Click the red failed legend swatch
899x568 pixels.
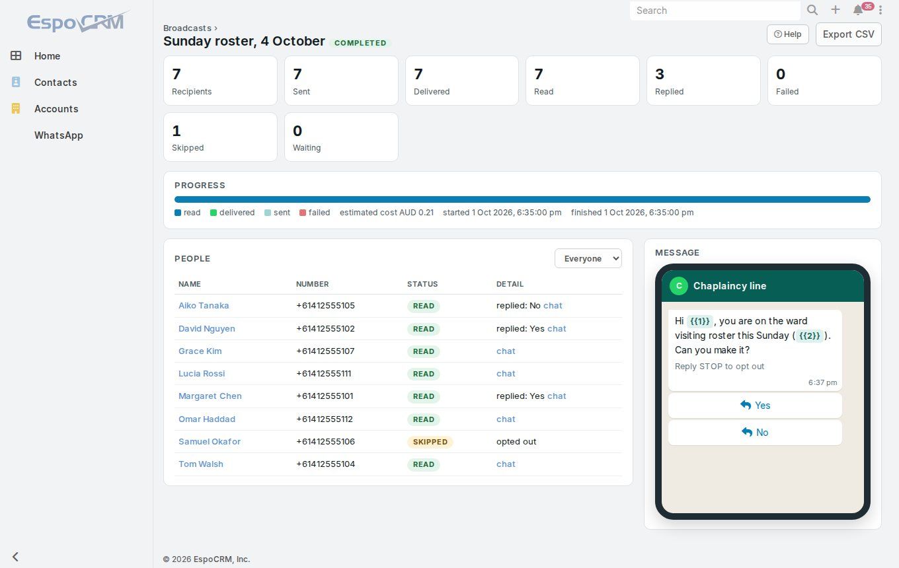tap(303, 213)
